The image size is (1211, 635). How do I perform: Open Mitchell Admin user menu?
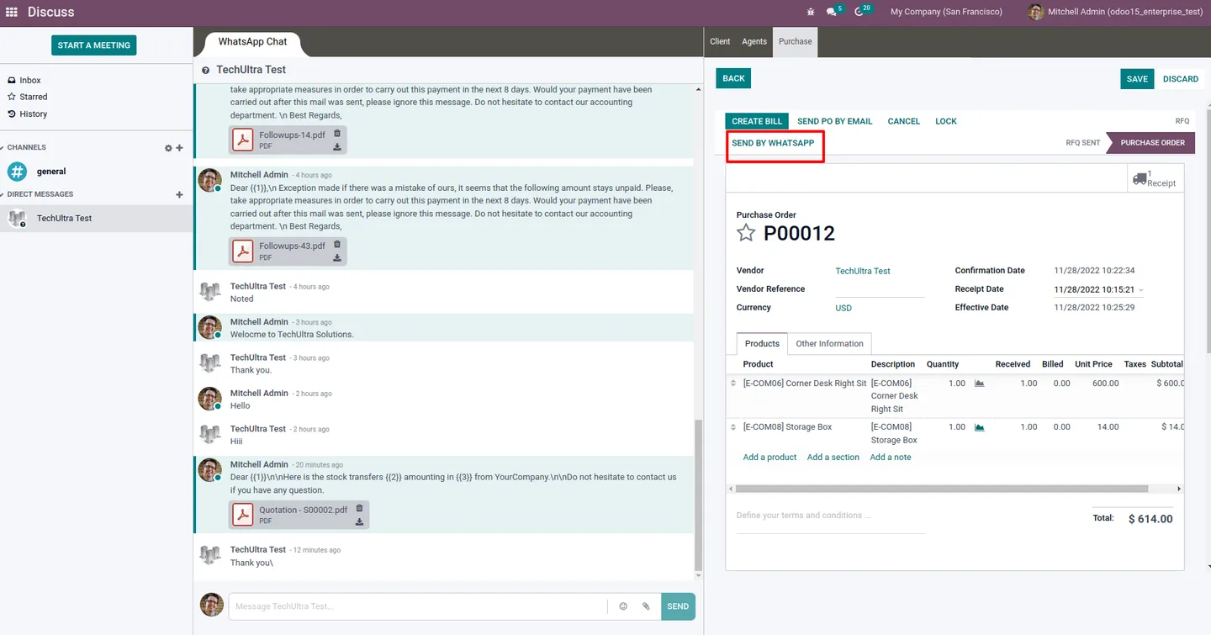pyautogui.click(x=1115, y=12)
